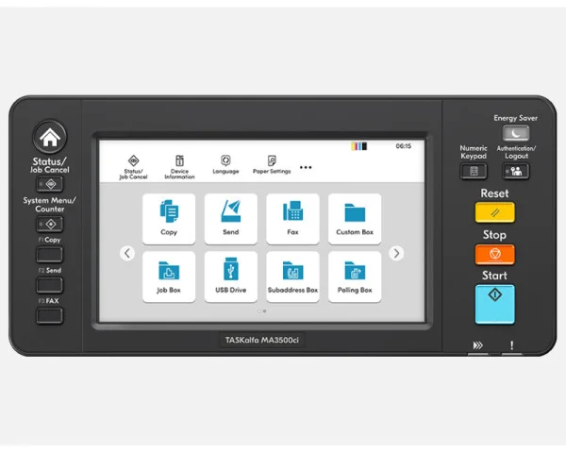Toggle the Numeric Keypad button
566x453 pixels.
pos(474,171)
